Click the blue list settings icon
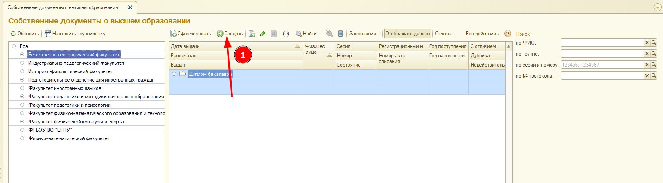Screen dimensions: 663x183 pyautogui.click(x=340, y=34)
